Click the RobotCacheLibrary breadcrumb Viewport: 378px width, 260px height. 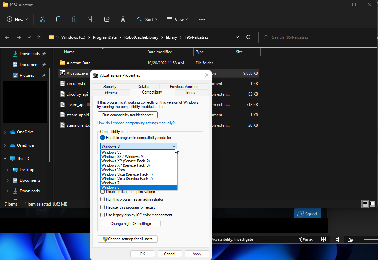click(x=141, y=37)
